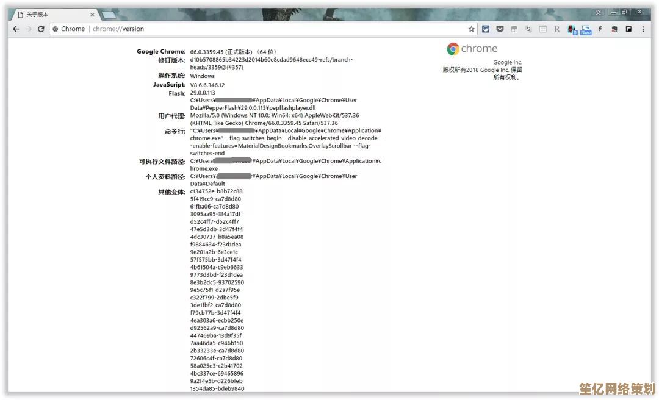
Task: Click the grey two-pane extension icon
Action: (514, 29)
